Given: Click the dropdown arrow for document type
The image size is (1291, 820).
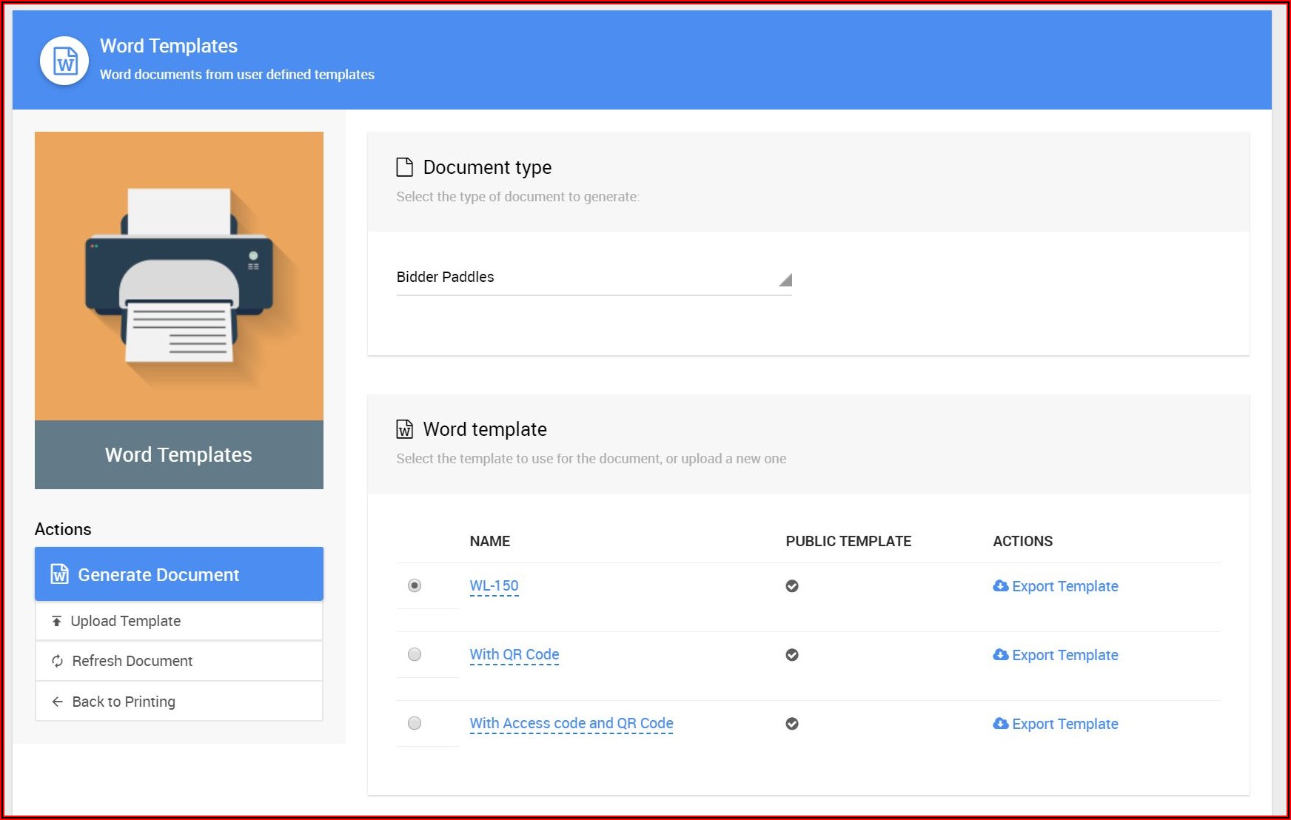Looking at the screenshot, I should point(785,280).
